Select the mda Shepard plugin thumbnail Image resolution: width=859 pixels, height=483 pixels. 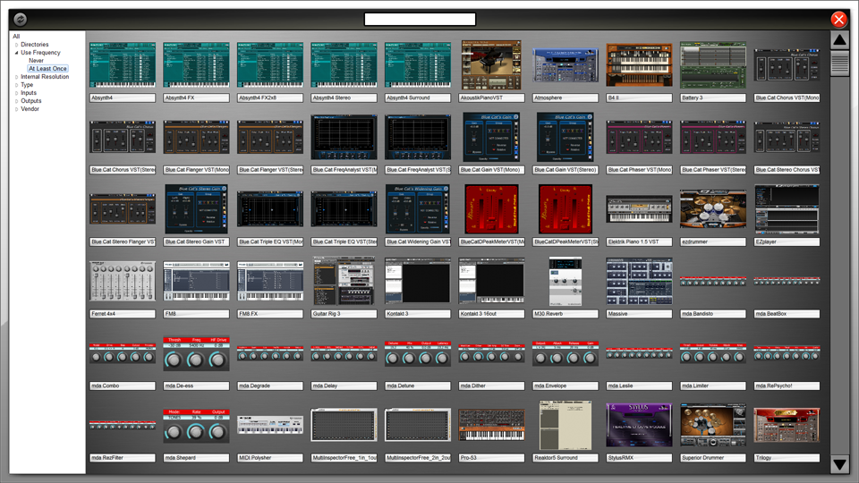point(196,426)
